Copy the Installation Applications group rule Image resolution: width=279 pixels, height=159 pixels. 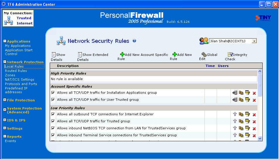click(241, 93)
